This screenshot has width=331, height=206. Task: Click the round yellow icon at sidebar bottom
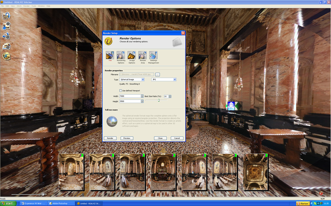6,56
